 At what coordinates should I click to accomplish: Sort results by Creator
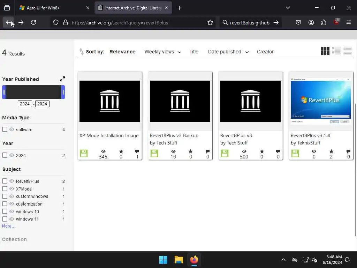(x=265, y=52)
